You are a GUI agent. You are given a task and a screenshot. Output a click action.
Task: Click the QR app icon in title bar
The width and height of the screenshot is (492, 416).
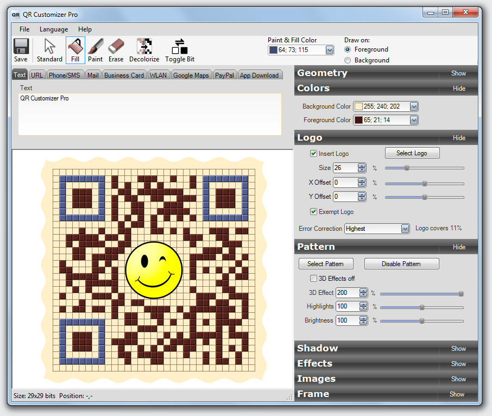(x=16, y=15)
